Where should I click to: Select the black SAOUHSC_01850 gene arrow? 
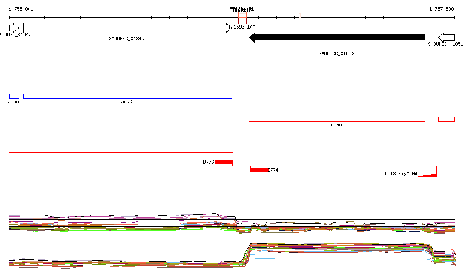337,38
